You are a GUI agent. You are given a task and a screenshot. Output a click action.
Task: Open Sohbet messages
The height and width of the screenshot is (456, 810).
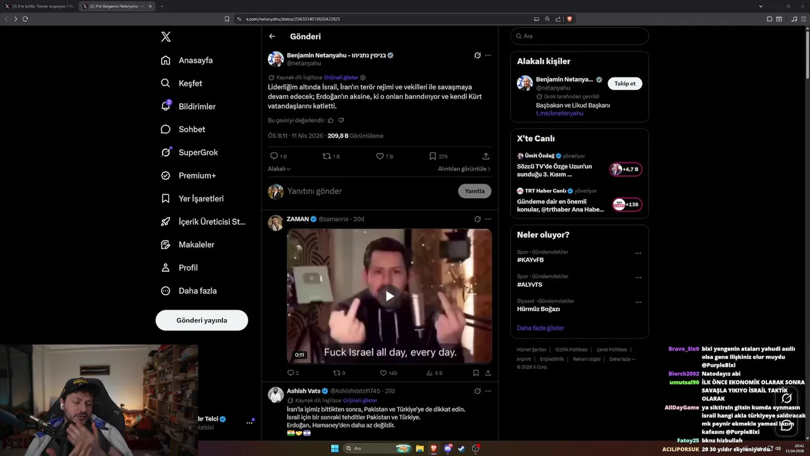coord(183,129)
